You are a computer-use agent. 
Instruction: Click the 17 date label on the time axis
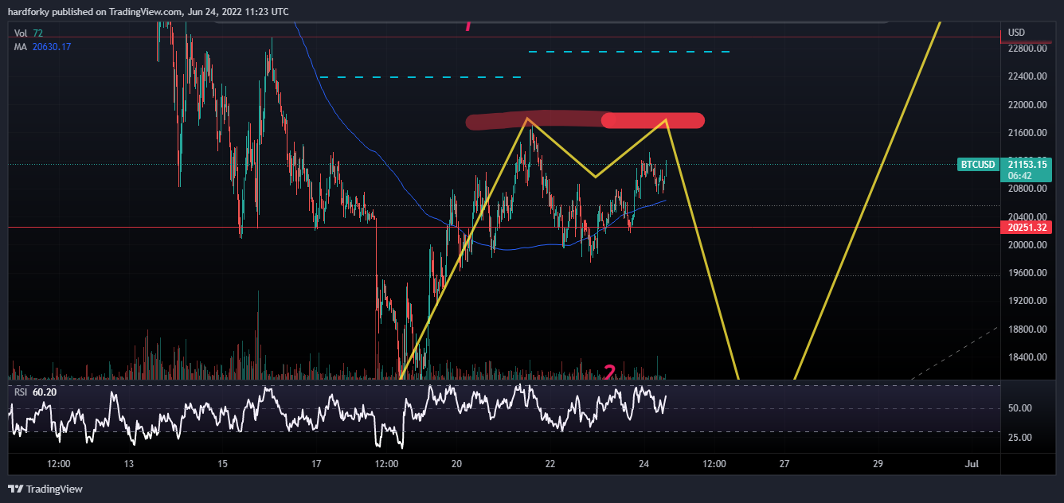click(x=316, y=462)
